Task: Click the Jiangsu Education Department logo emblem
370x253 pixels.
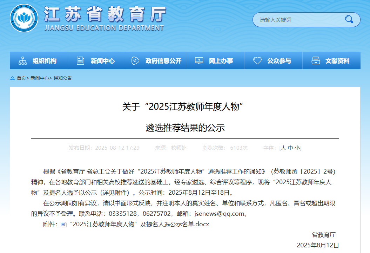Action: (24, 18)
